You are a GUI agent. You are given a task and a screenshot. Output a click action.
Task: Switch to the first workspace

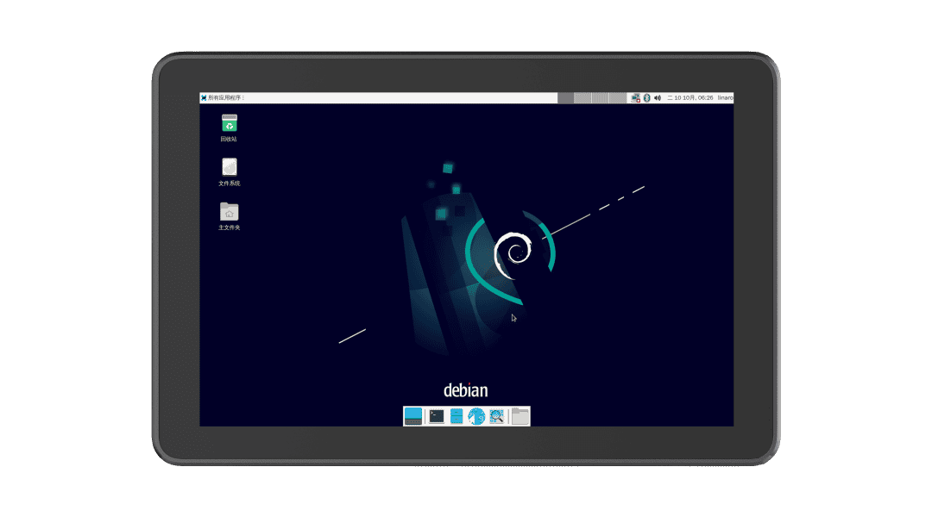click(x=566, y=98)
